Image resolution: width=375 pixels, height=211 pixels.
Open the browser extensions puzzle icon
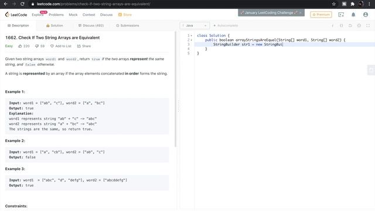(352, 4)
